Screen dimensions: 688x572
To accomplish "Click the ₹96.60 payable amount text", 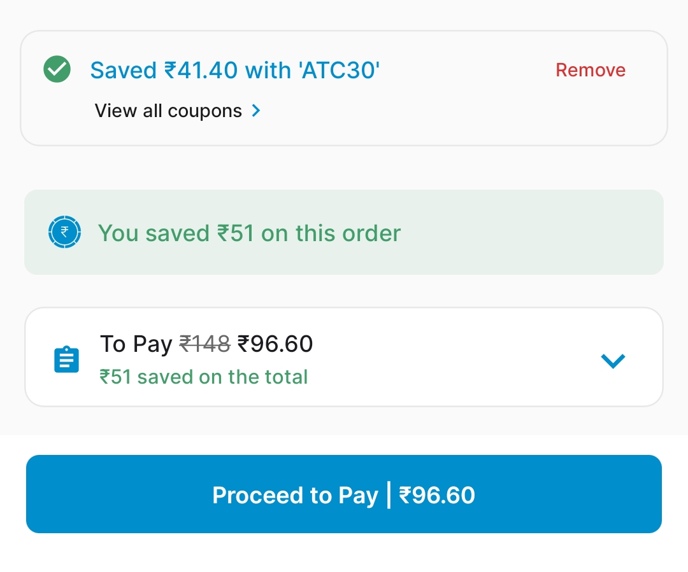I will 275,344.
